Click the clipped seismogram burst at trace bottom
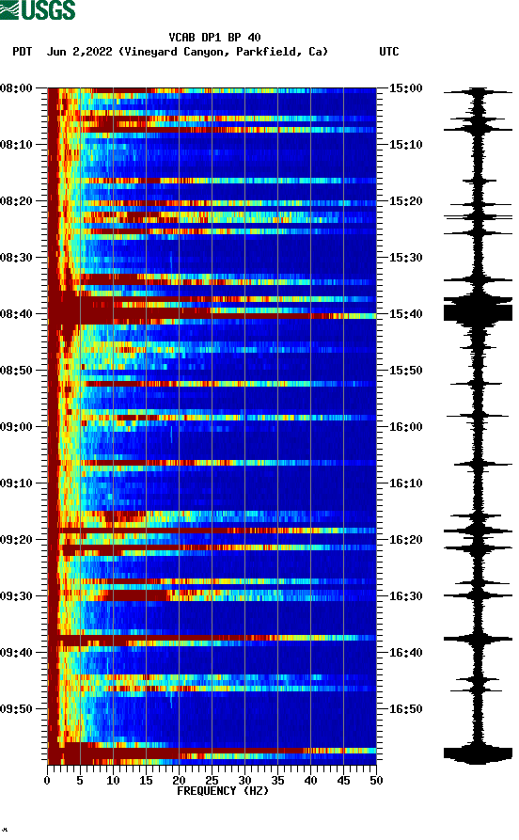 (478, 754)
